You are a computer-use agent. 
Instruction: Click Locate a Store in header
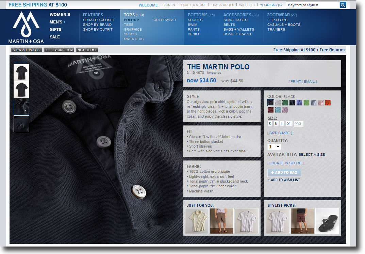(x=193, y=5)
